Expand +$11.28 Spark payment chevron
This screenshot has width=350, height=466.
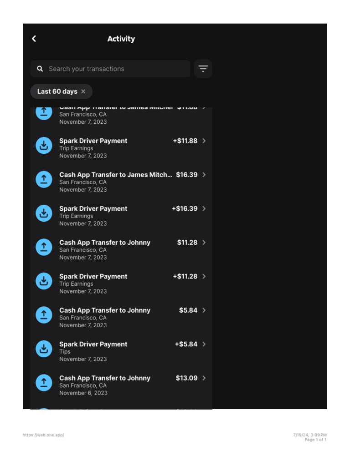pyautogui.click(x=204, y=276)
